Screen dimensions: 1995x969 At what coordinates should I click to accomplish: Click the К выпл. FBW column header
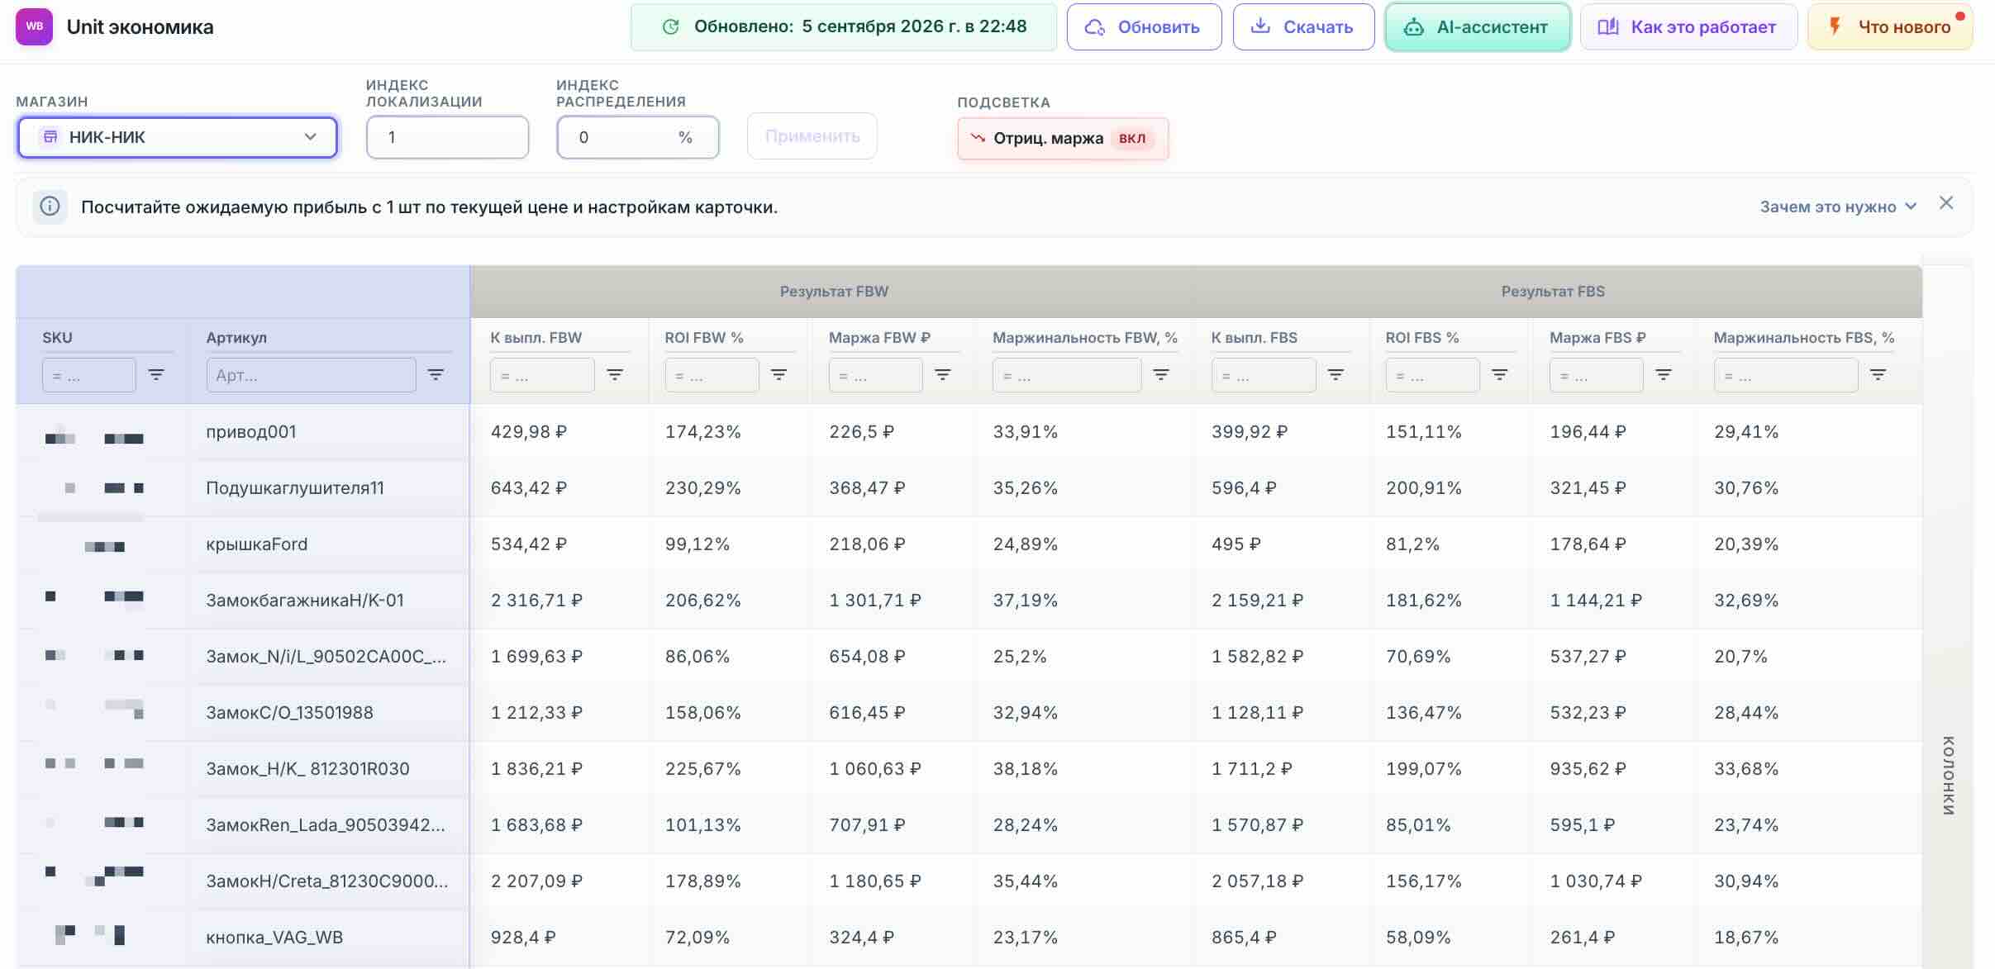(536, 337)
